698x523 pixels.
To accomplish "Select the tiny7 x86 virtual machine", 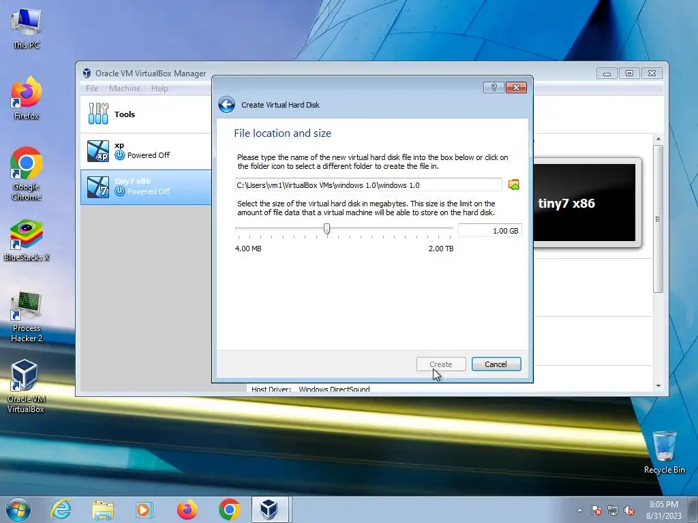I will point(146,187).
